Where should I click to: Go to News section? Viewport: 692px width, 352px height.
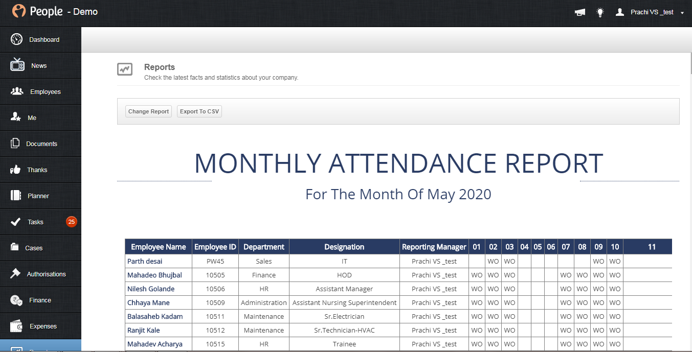click(x=40, y=65)
